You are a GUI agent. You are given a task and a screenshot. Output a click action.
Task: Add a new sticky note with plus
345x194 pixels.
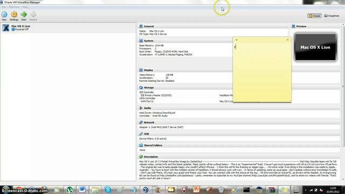coord(237,40)
